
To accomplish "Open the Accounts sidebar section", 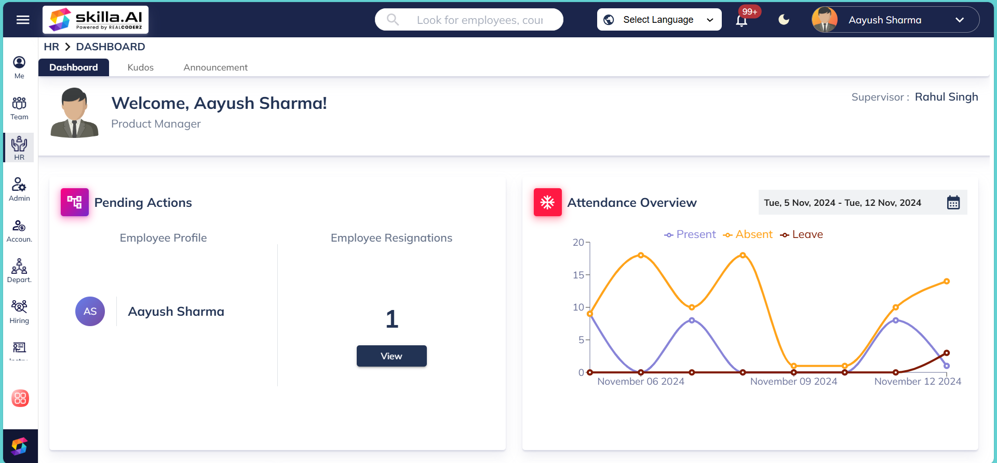I will click(19, 230).
